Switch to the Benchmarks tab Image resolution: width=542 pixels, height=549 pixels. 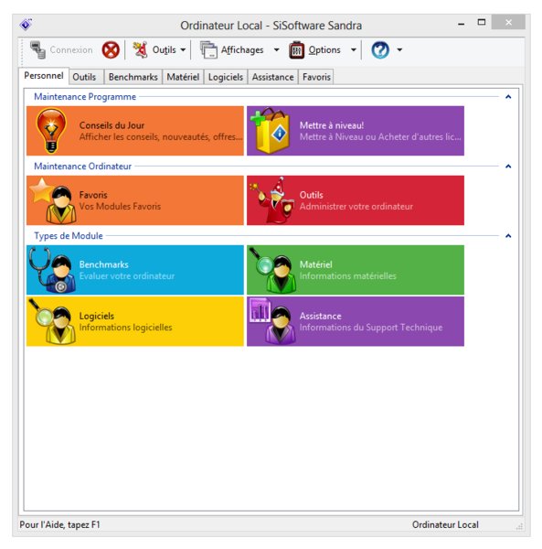(x=133, y=77)
